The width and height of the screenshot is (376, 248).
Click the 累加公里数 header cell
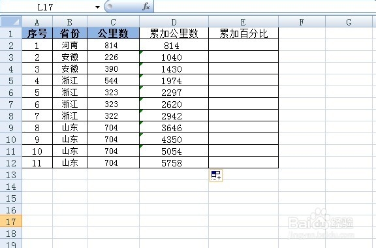[x=174, y=33]
